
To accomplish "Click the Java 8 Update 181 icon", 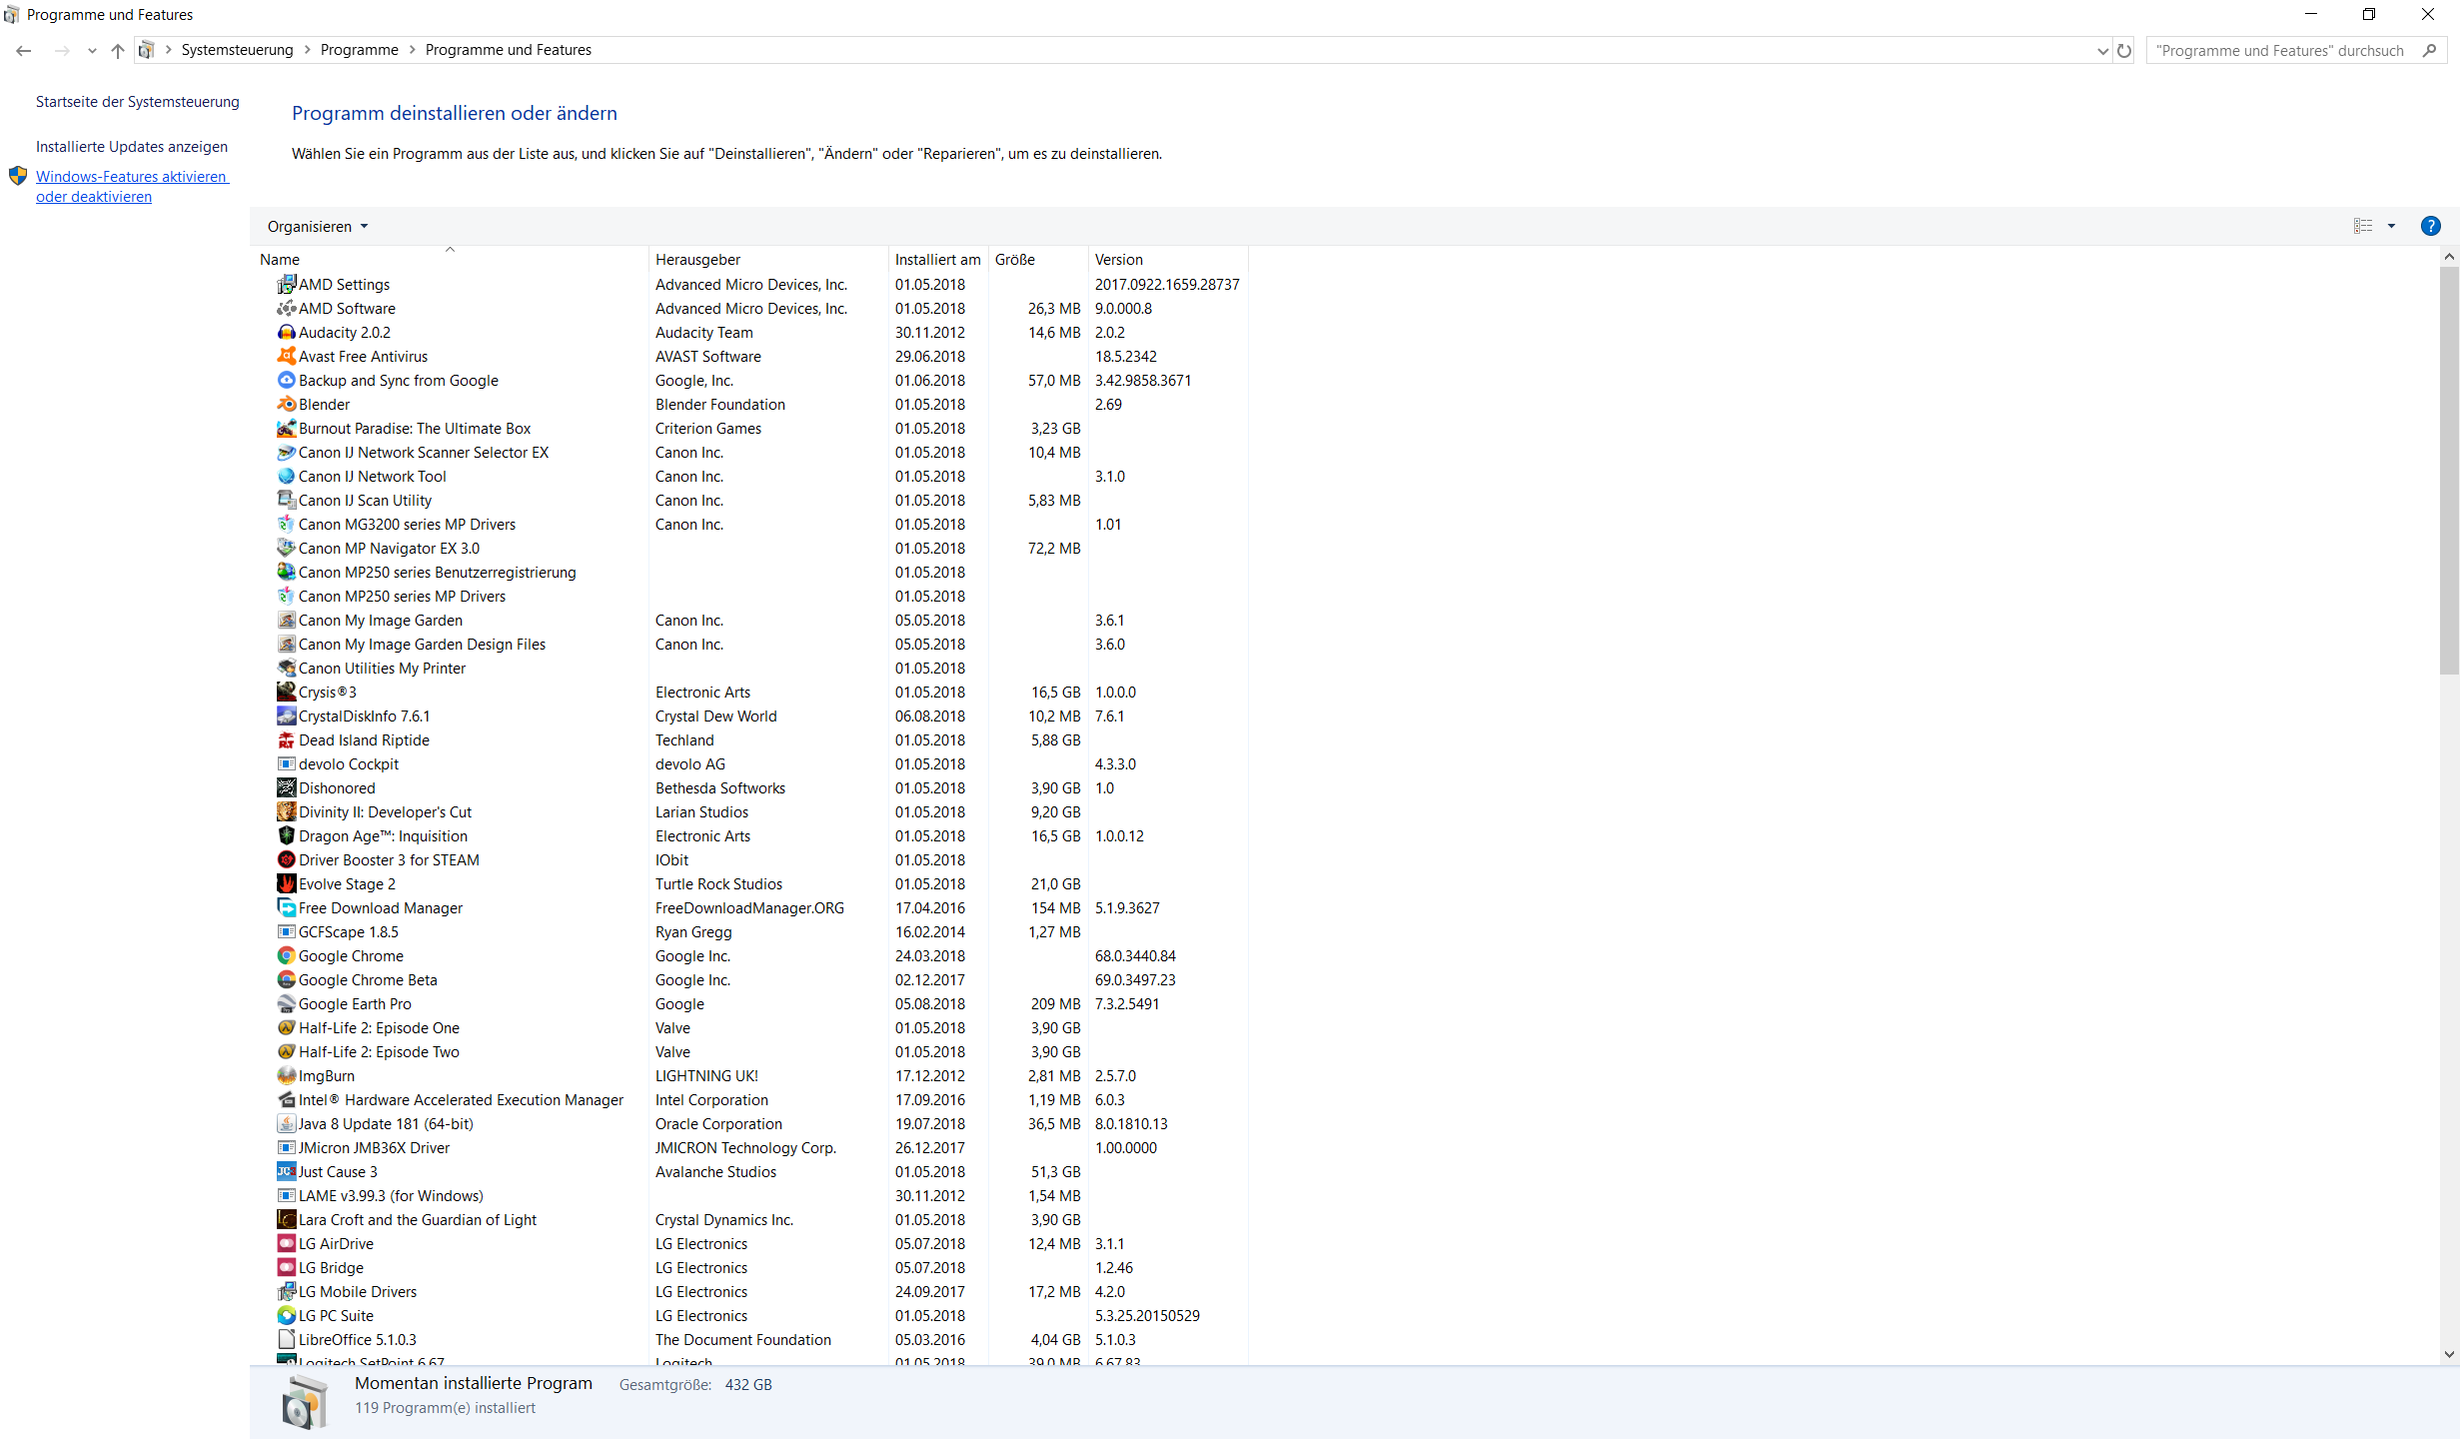I will 286,1123.
